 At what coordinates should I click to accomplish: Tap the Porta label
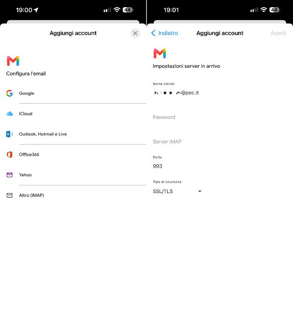(158, 157)
